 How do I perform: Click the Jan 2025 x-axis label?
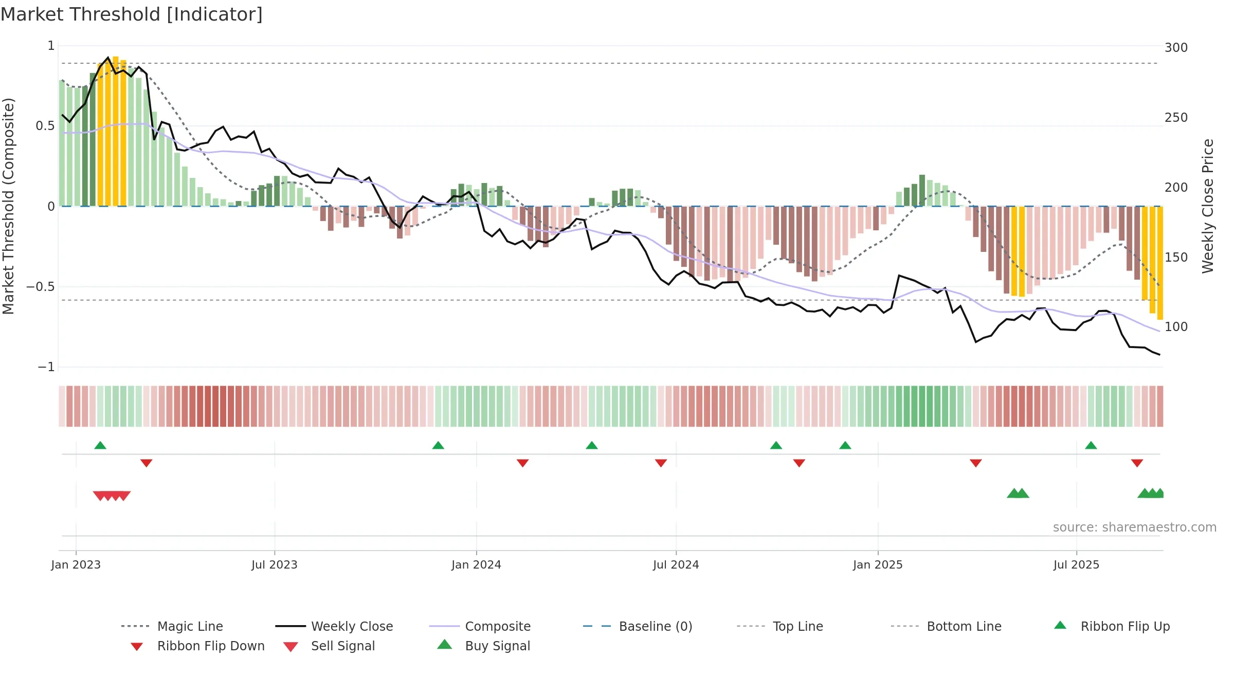pos(878,564)
